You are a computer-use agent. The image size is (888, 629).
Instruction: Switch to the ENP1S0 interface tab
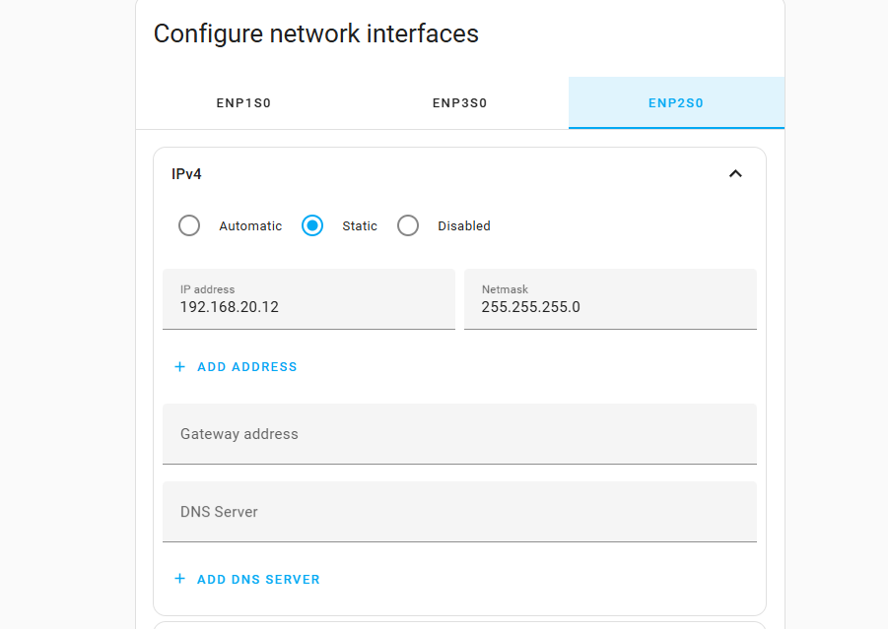coord(243,103)
